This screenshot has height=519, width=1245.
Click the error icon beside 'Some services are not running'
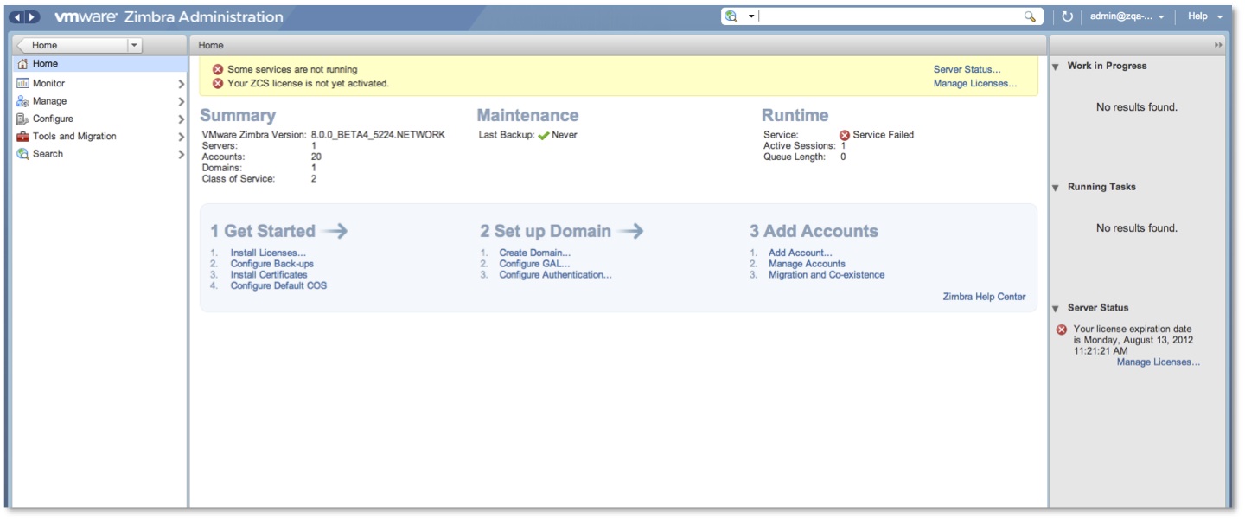point(218,70)
